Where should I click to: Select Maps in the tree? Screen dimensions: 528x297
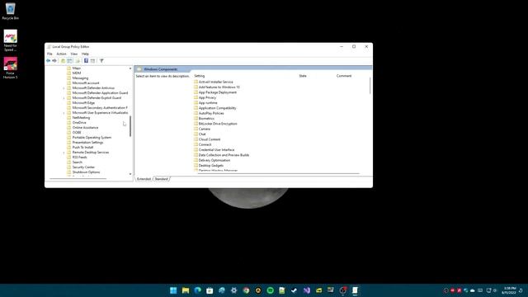pyautogui.click(x=77, y=68)
